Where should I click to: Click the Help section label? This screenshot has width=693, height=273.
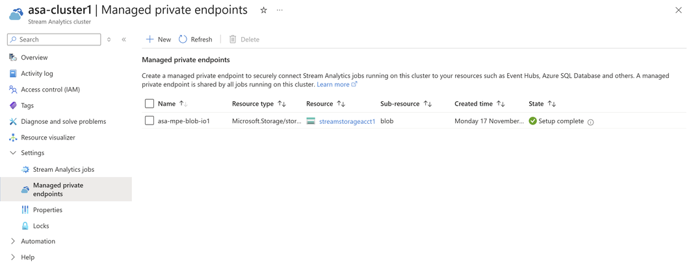(27, 257)
